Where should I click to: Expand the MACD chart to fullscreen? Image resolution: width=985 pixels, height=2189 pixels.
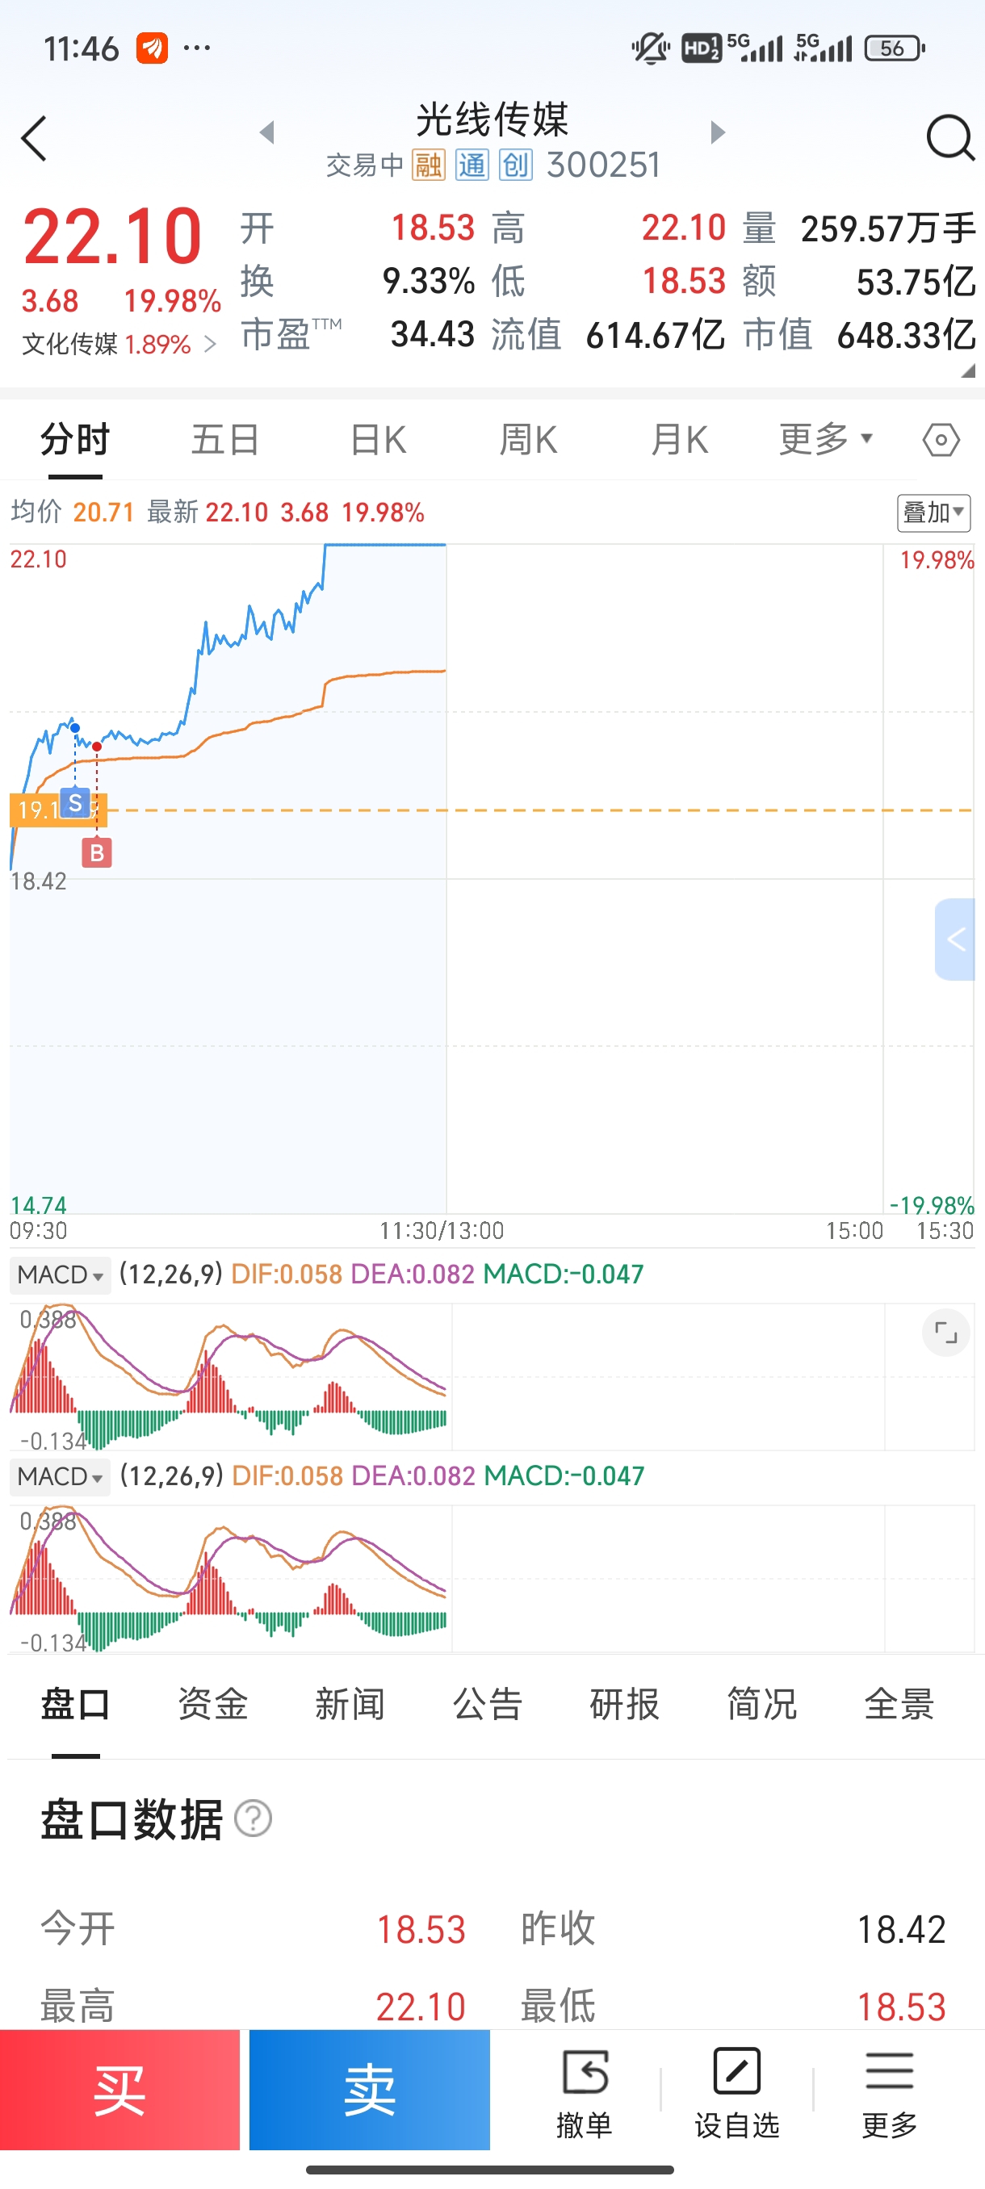(945, 1333)
